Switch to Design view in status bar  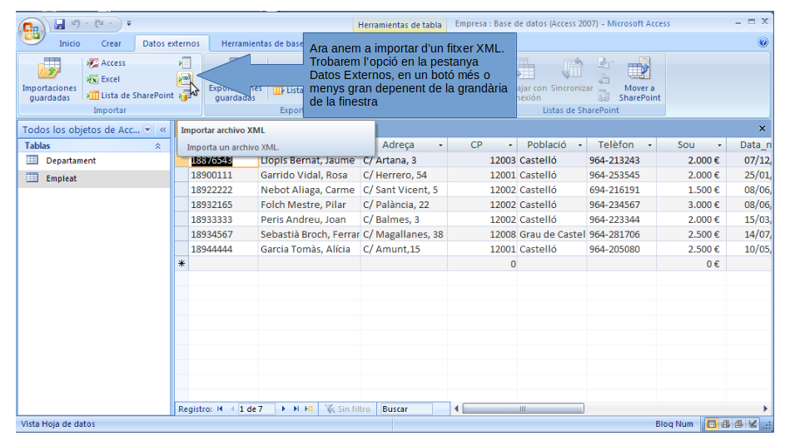click(753, 424)
